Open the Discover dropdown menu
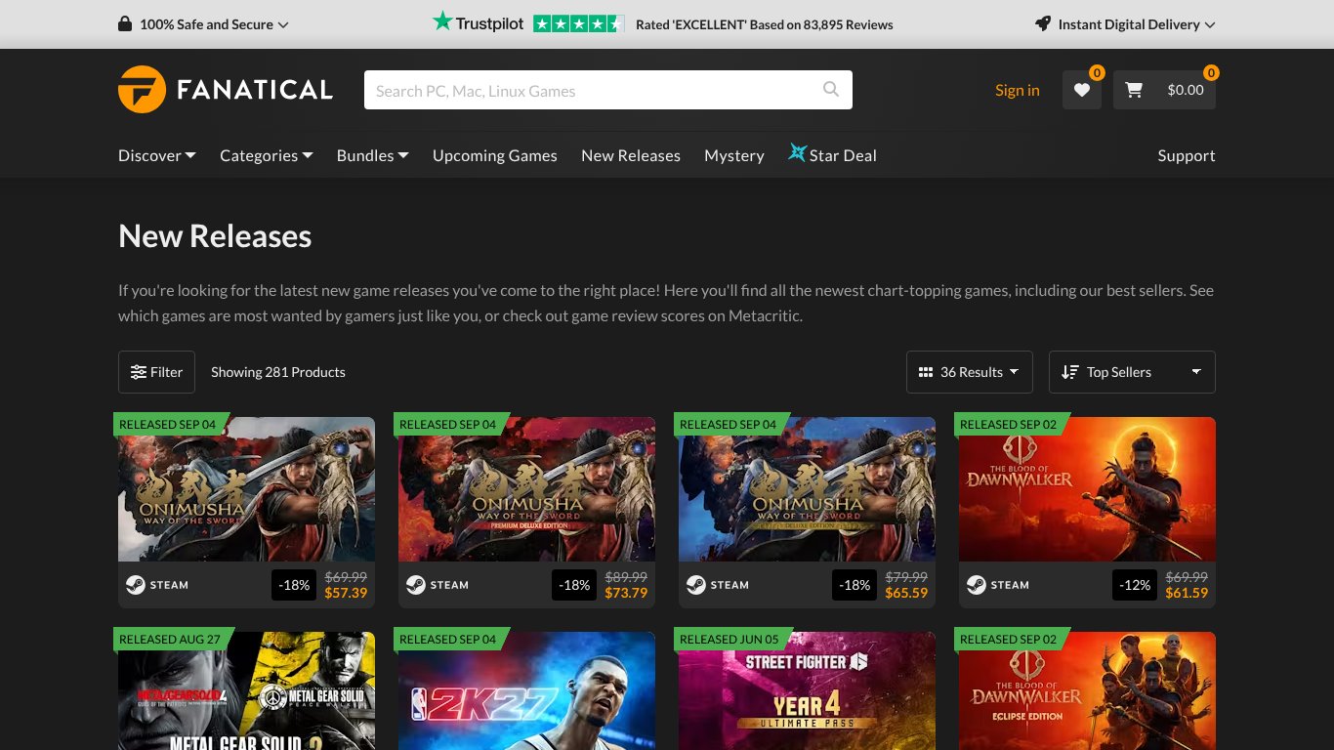Image resolution: width=1334 pixels, height=750 pixels. (x=157, y=155)
